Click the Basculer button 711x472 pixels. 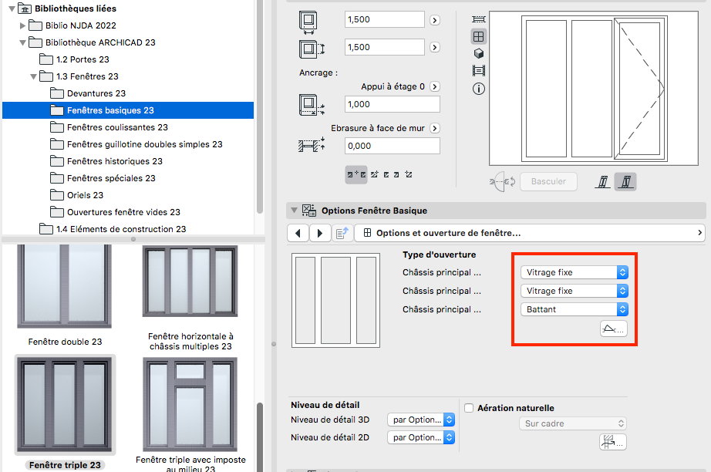click(548, 181)
